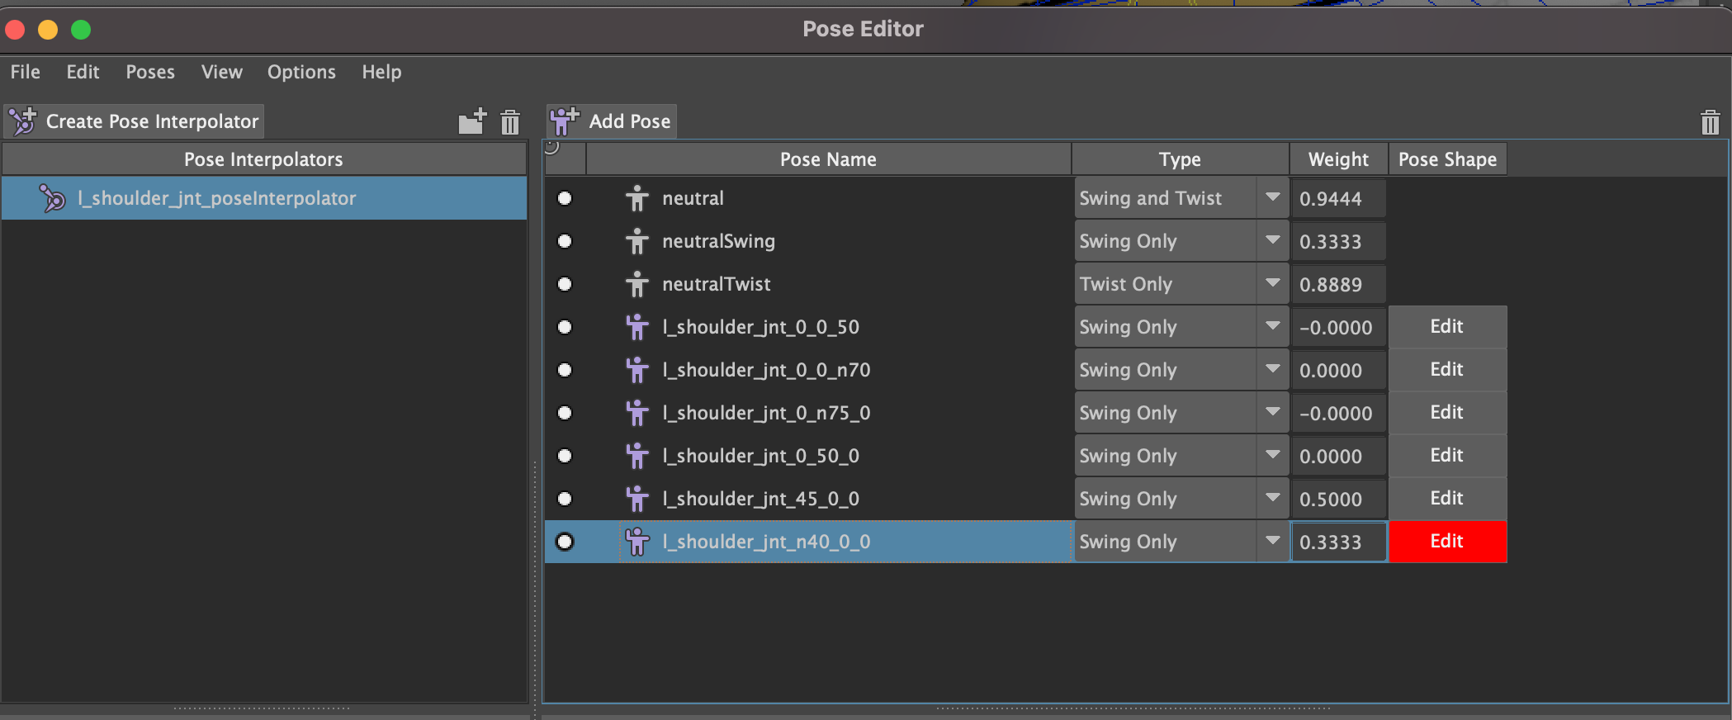Click Edit button for l_shoulder_jnt_0_n75_0
1732x720 pixels.
(x=1447, y=413)
